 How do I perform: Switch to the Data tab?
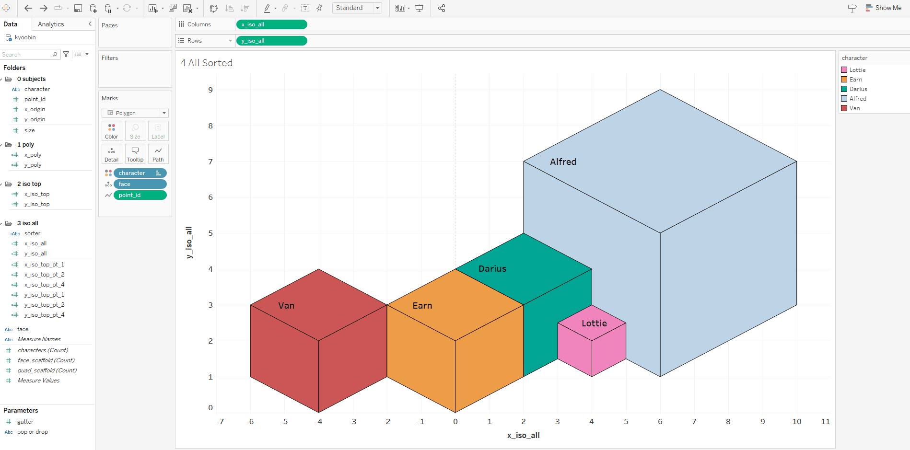(11, 24)
